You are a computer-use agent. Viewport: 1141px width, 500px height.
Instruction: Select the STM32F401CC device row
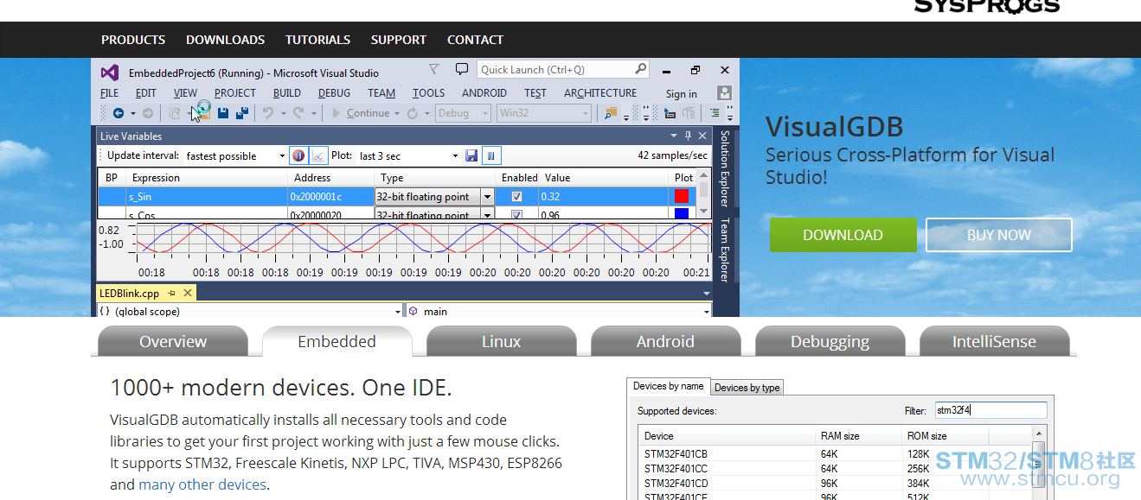coord(835,468)
